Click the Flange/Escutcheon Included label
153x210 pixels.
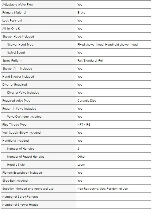[22, 173]
